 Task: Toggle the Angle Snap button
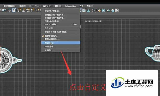(23, 10)
